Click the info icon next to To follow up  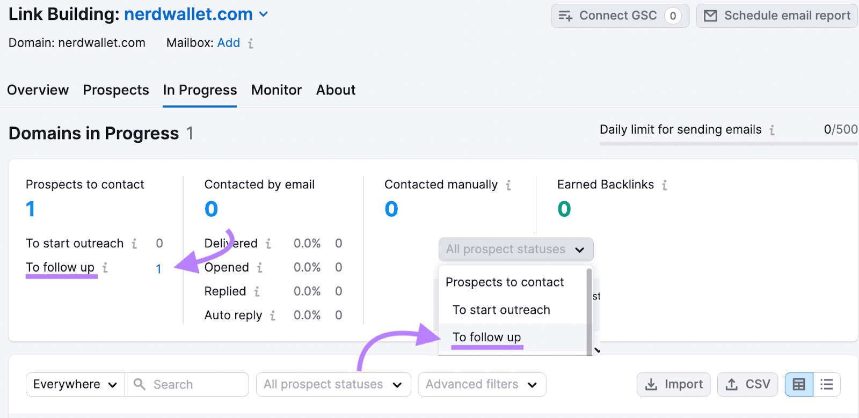pyautogui.click(x=106, y=268)
